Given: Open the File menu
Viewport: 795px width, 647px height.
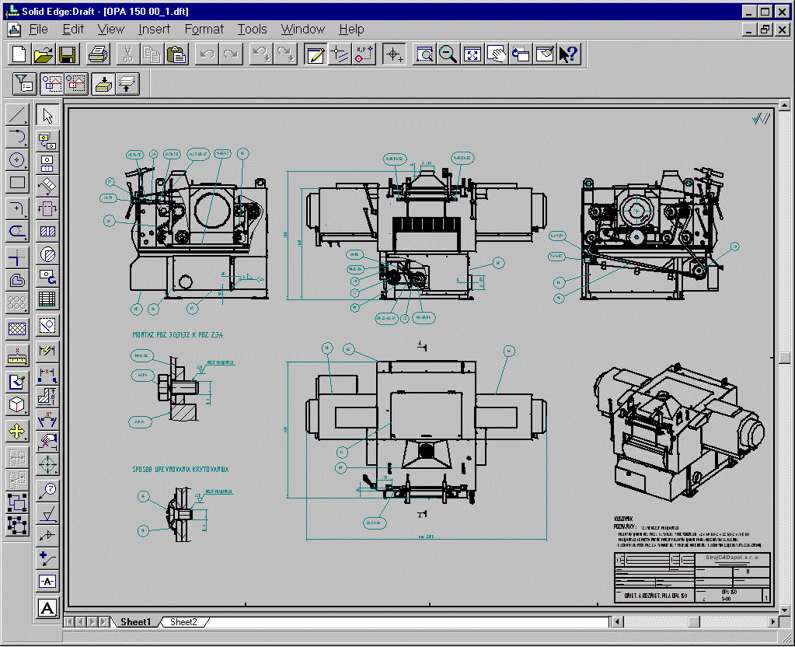Looking at the screenshot, I should [39, 30].
